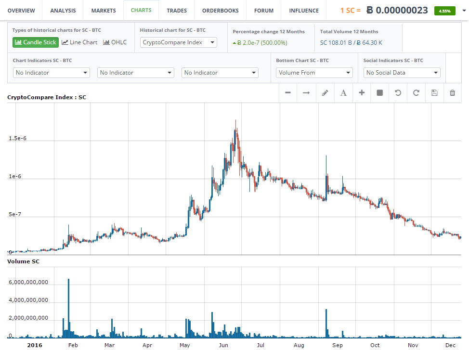The width and height of the screenshot is (469, 350).
Task: Open the No Social Data dropdown
Action: (402, 73)
